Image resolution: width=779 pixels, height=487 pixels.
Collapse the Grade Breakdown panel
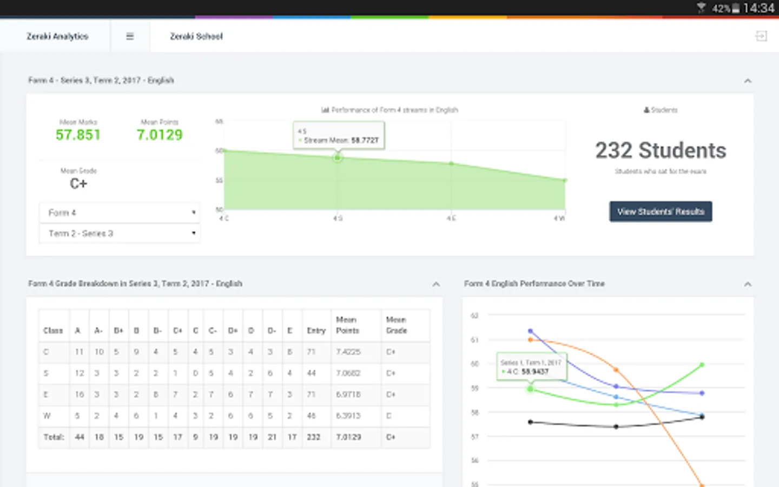click(x=436, y=284)
